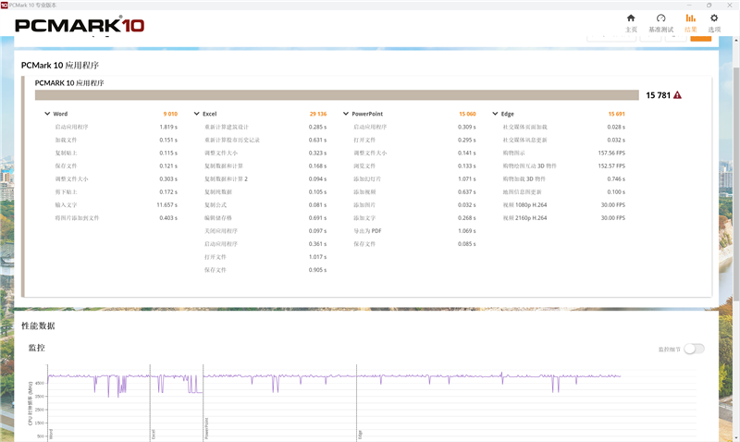Click the PowerPoint marker line in monitoring chart

pos(203,402)
